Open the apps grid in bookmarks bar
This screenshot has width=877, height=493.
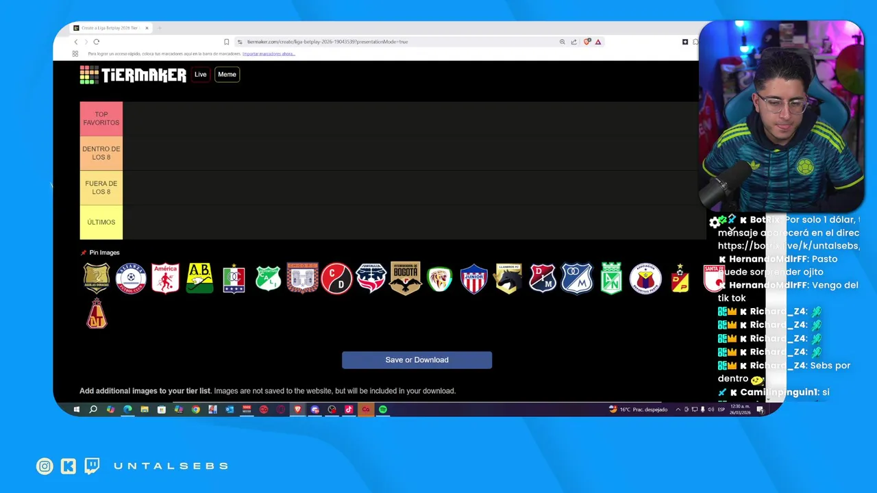click(75, 53)
